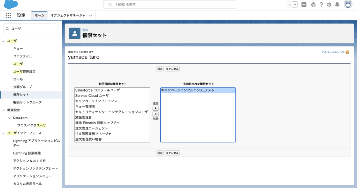
Task: Open カスタム表示ラベル in the sidebar
Action: click(x=28, y=184)
